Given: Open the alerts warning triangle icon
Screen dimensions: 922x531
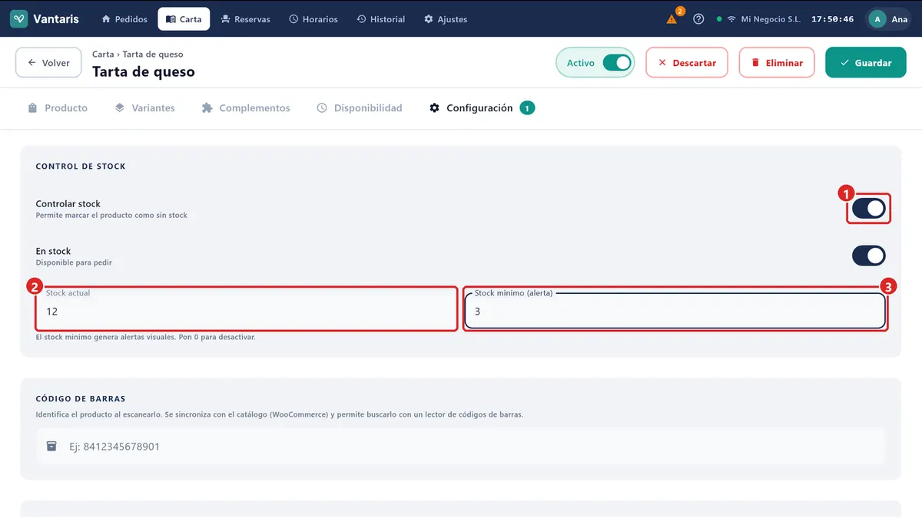Looking at the screenshot, I should pos(672,19).
